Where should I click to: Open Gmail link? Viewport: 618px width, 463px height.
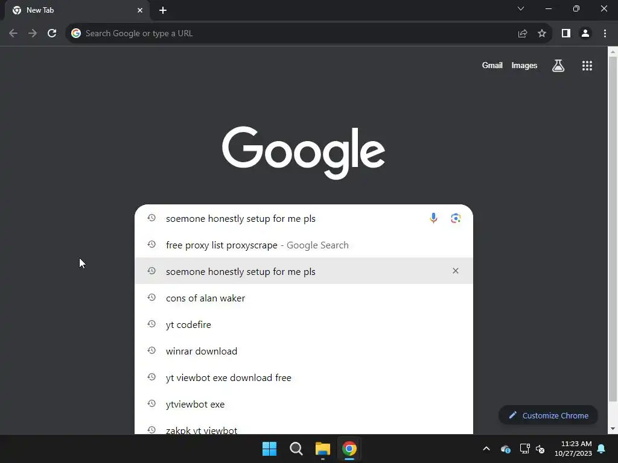[x=492, y=65]
